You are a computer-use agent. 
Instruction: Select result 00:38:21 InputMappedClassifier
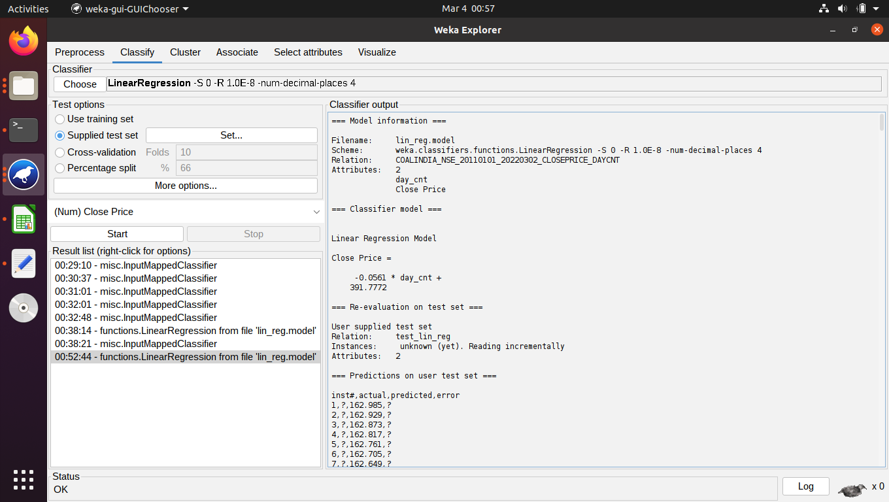pyautogui.click(x=186, y=344)
